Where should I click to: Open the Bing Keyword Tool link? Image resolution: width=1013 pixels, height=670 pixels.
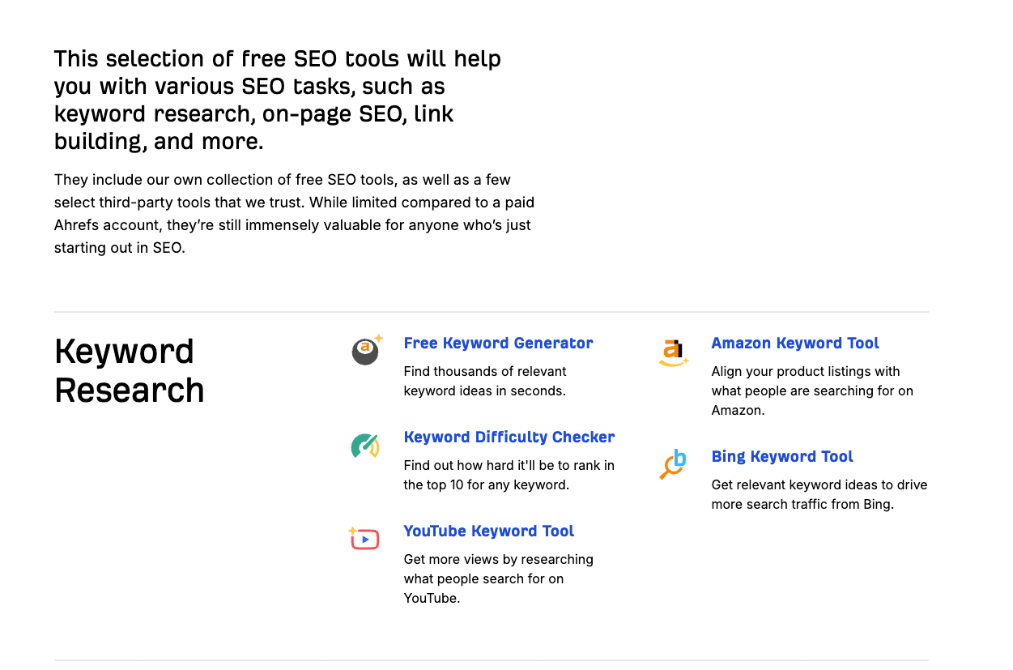pyautogui.click(x=781, y=457)
